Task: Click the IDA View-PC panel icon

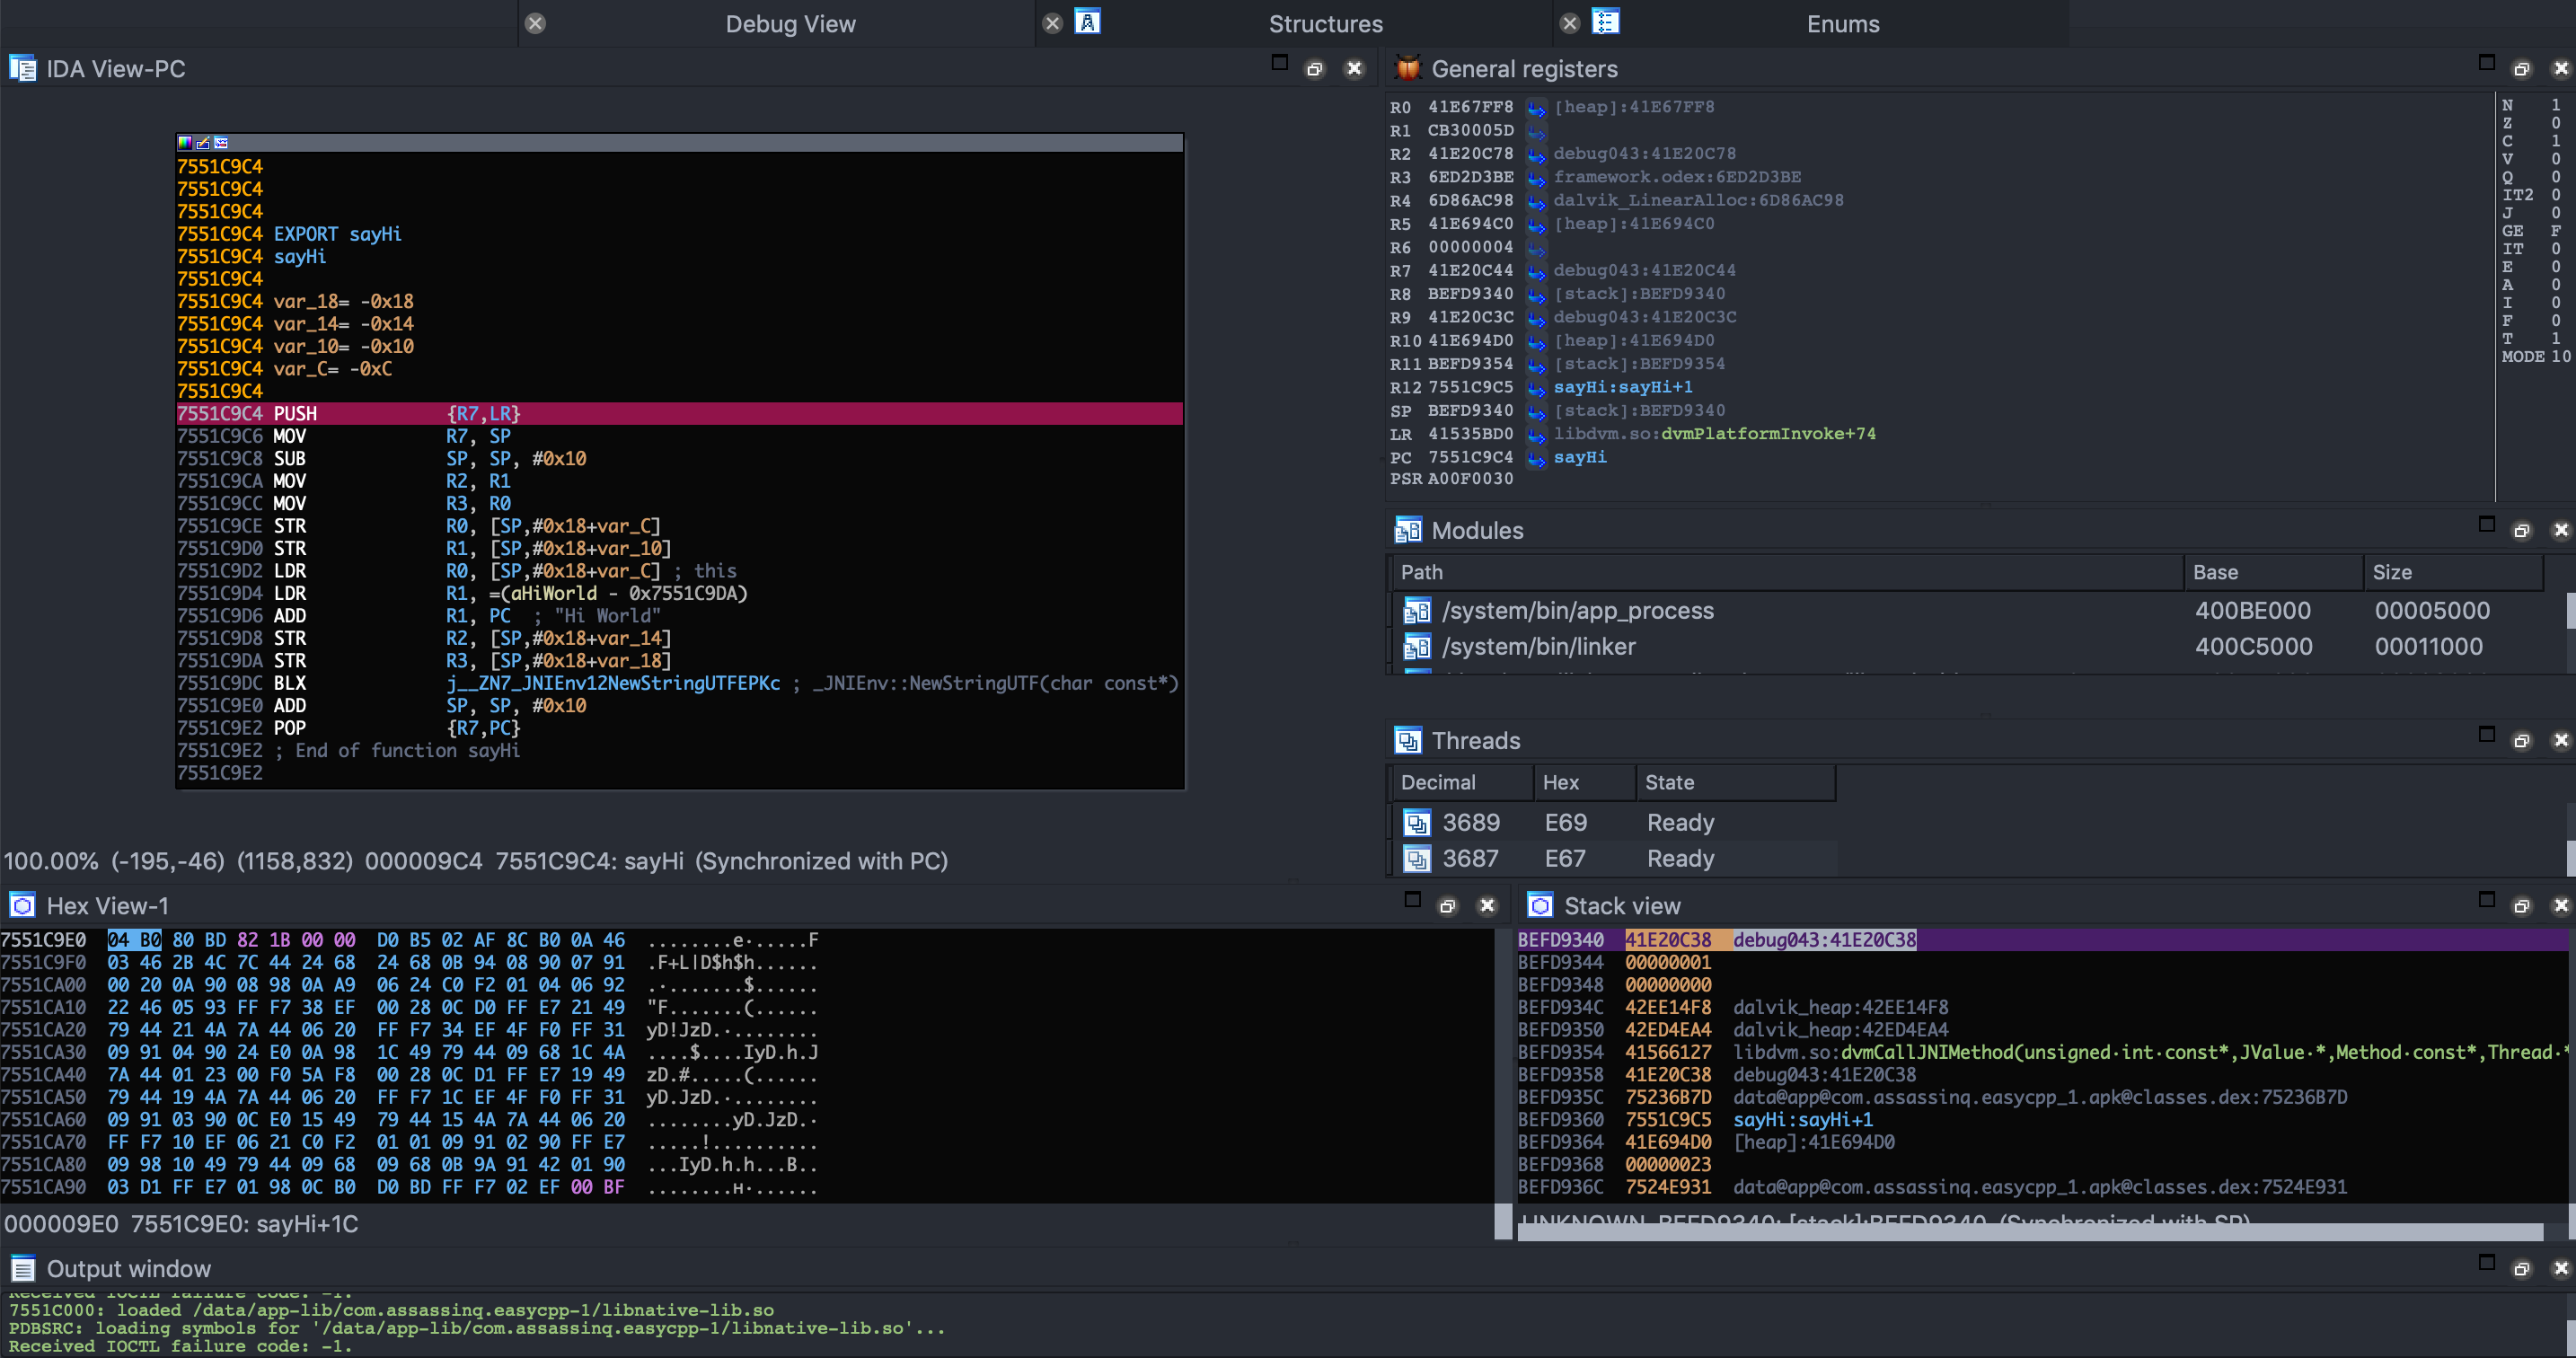Action: (x=22, y=69)
